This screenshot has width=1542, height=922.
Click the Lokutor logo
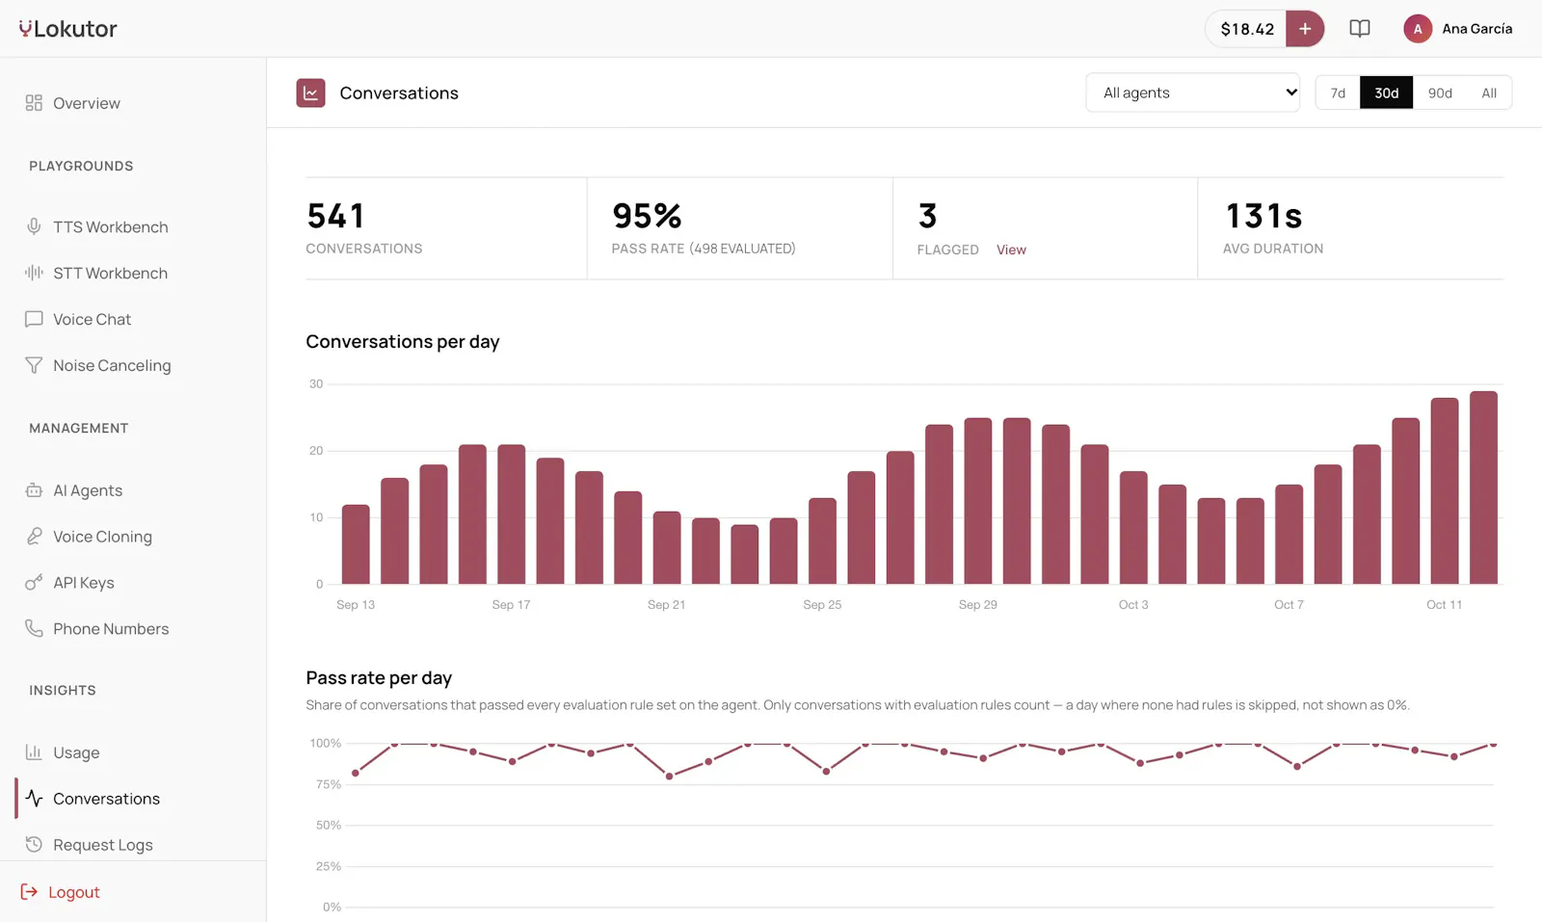[67, 29]
